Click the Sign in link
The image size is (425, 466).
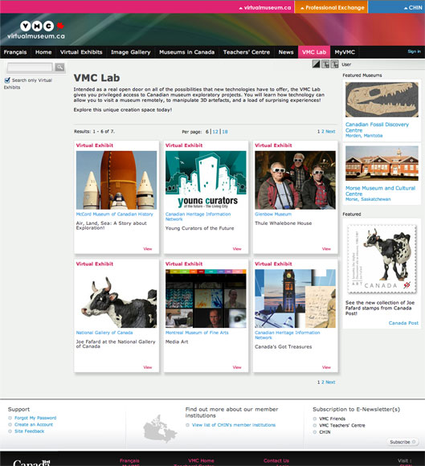tap(414, 51)
